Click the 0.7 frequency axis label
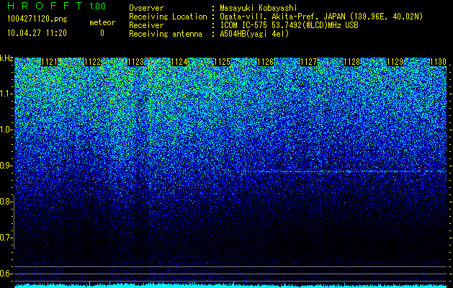This screenshot has width=453, height=288. (6, 238)
